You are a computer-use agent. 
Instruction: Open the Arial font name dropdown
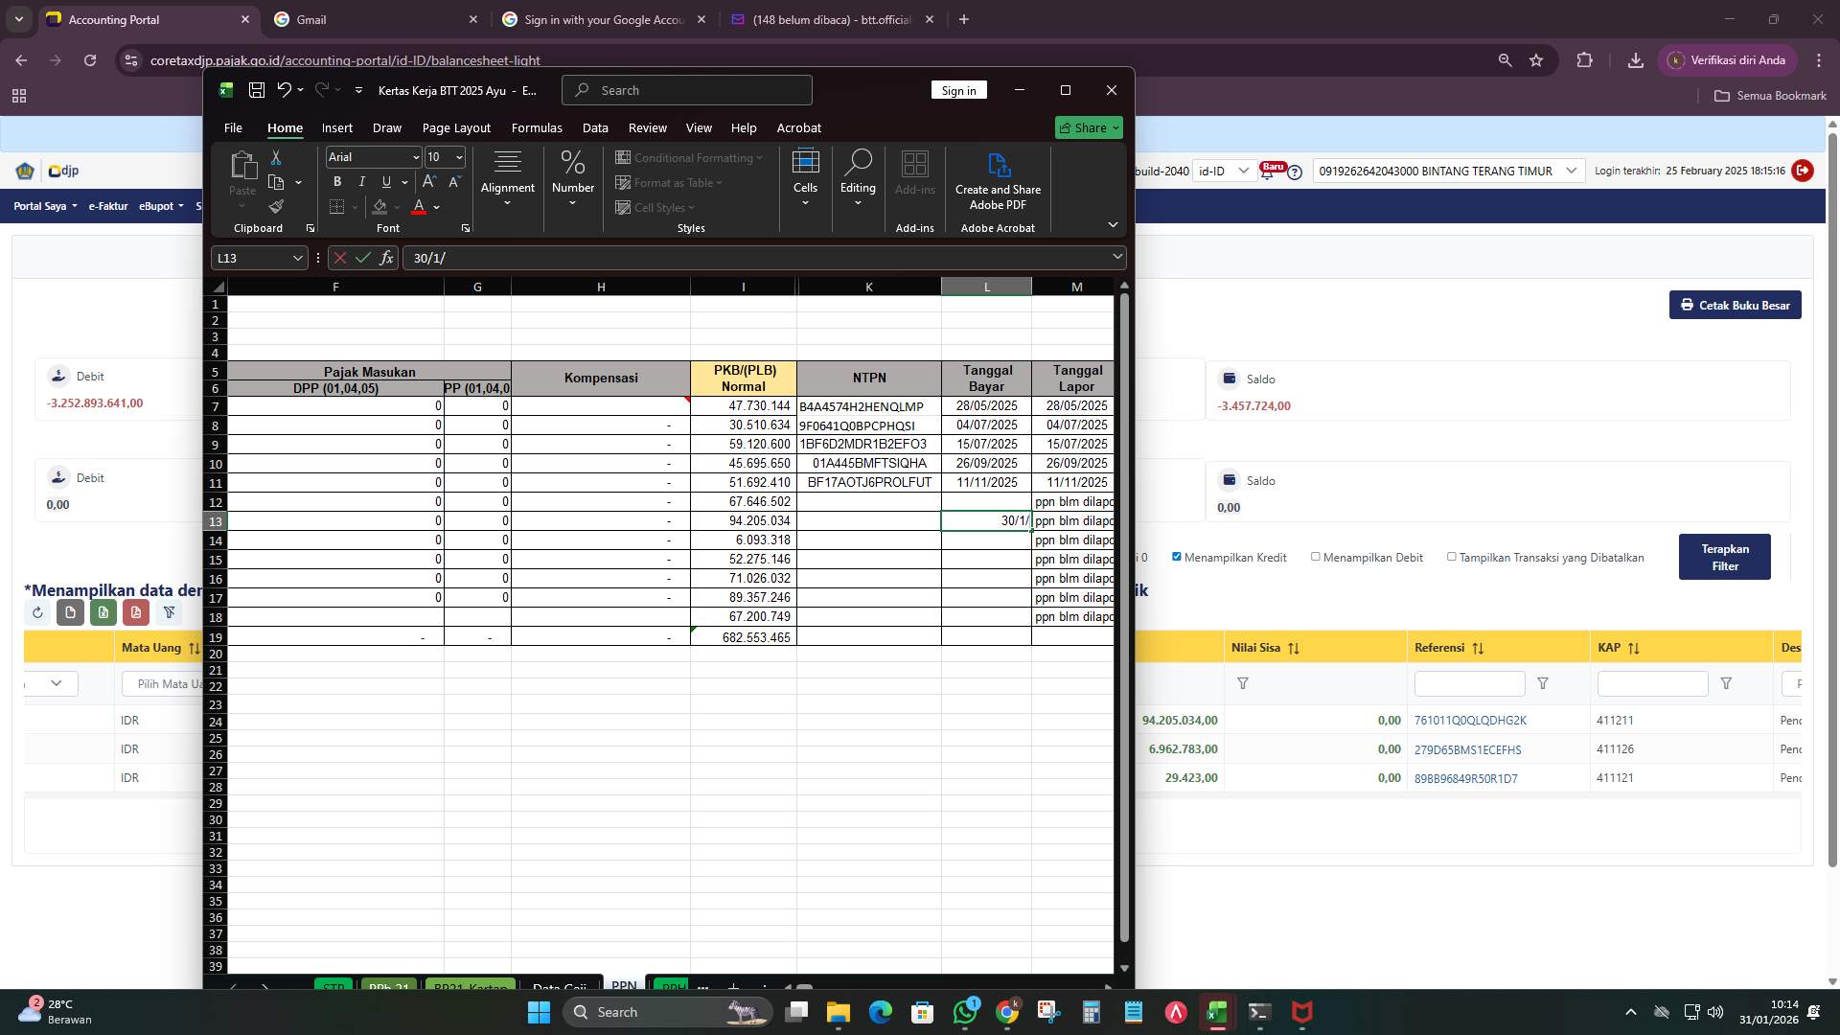414,157
